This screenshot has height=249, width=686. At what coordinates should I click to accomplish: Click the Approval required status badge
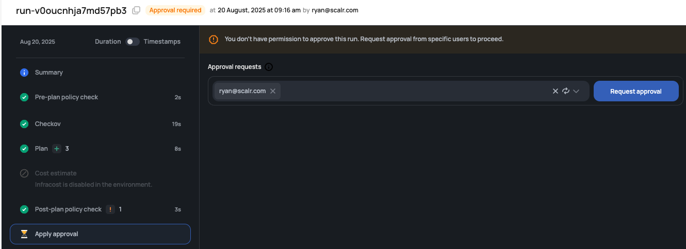175,10
